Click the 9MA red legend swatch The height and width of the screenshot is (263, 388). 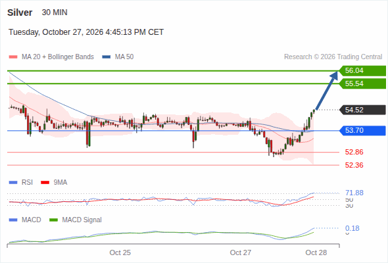click(45, 183)
